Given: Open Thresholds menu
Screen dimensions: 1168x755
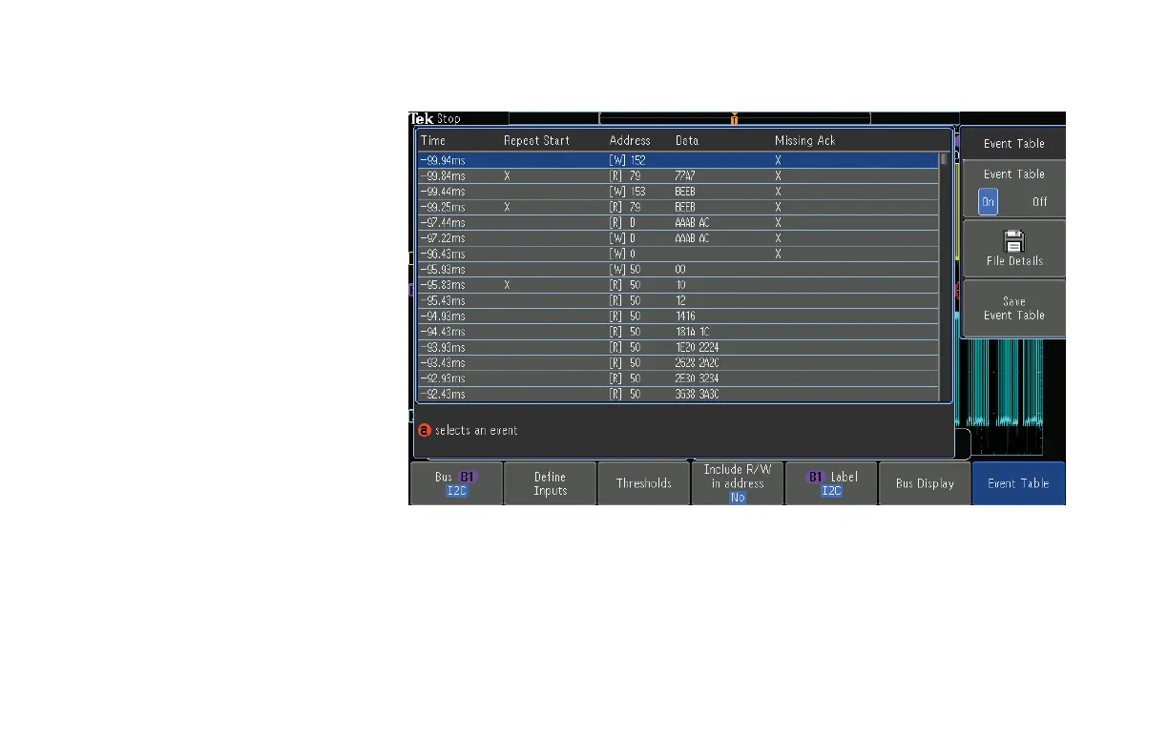Looking at the screenshot, I should click(643, 483).
